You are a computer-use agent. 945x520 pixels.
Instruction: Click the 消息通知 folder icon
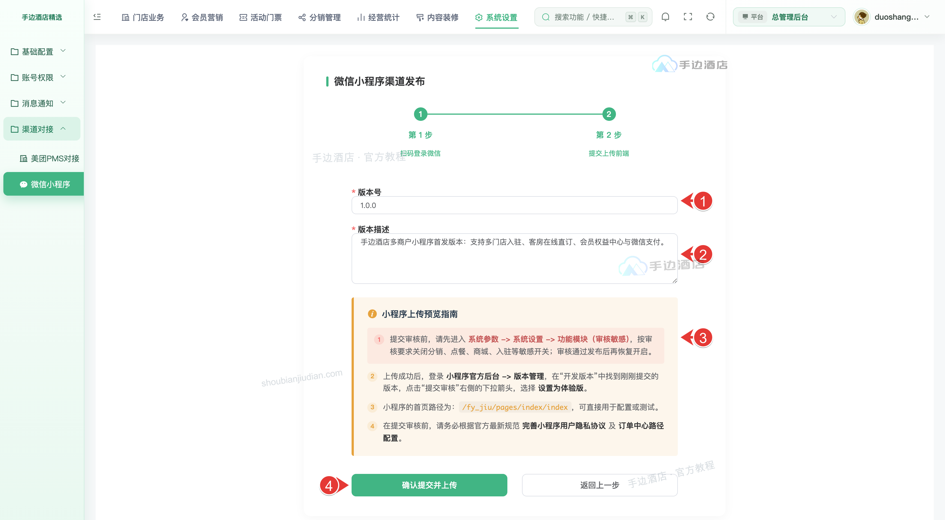pos(15,103)
